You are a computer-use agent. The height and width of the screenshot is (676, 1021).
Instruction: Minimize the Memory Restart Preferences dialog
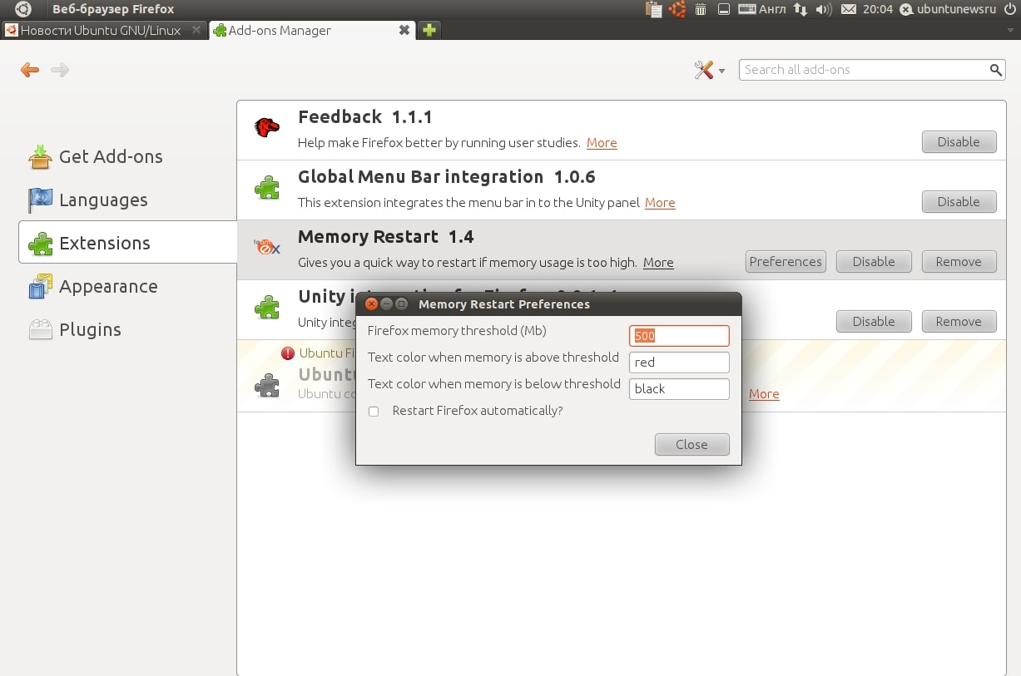(x=386, y=304)
